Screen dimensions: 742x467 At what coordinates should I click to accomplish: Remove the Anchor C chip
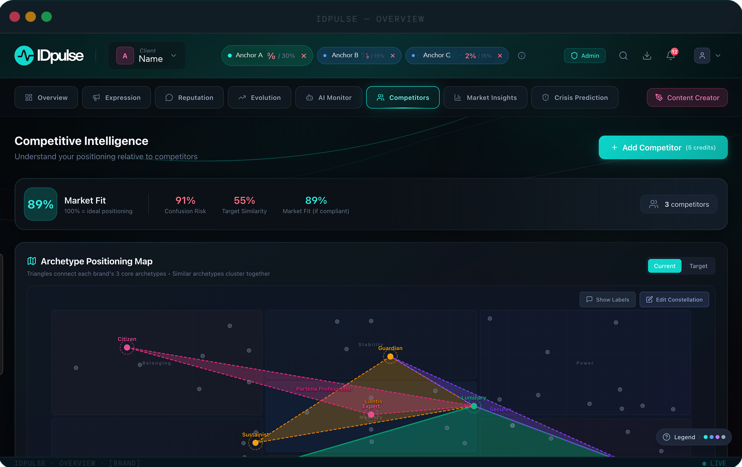[x=500, y=56]
